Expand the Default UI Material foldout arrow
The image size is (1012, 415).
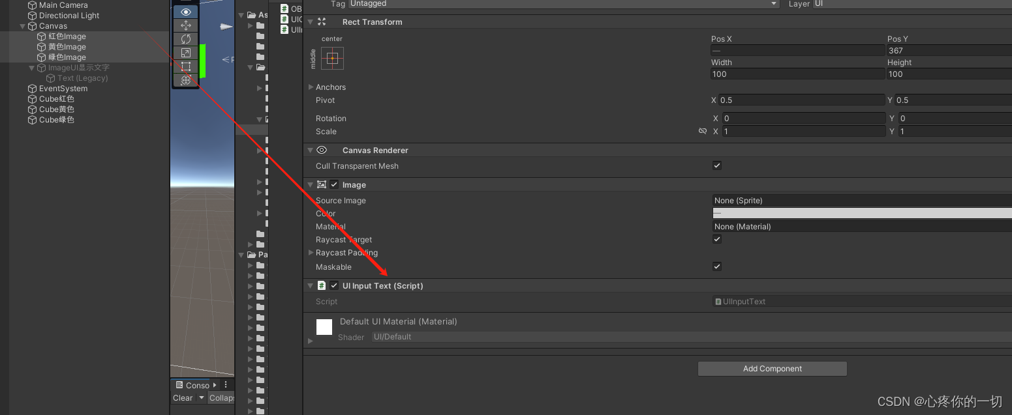click(311, 341)
